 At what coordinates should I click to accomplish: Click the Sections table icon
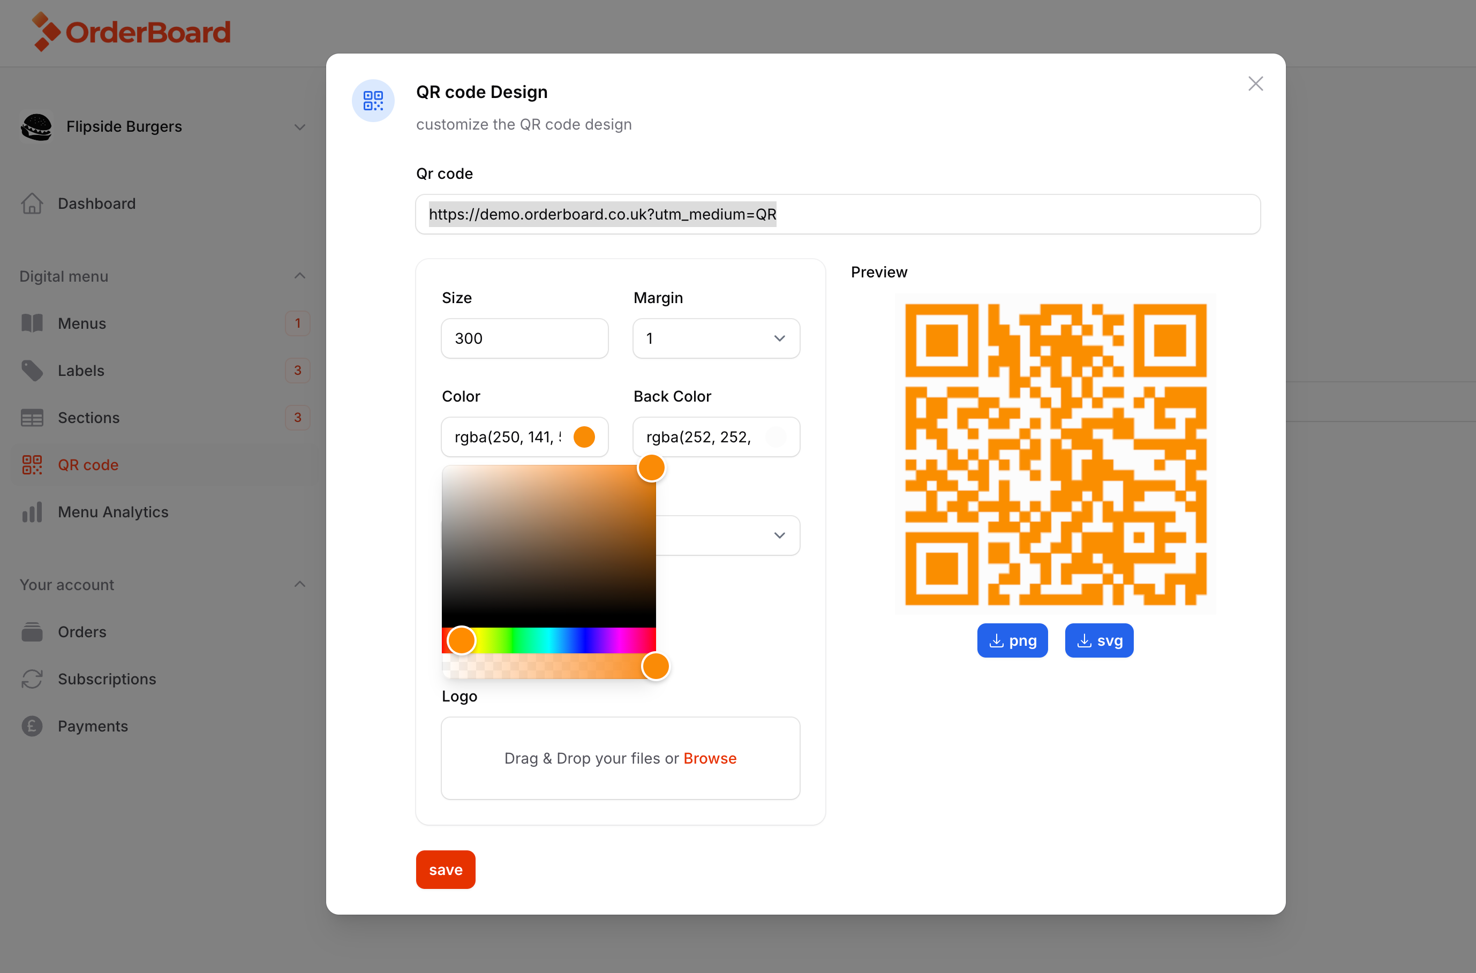(x=32, y=418)
